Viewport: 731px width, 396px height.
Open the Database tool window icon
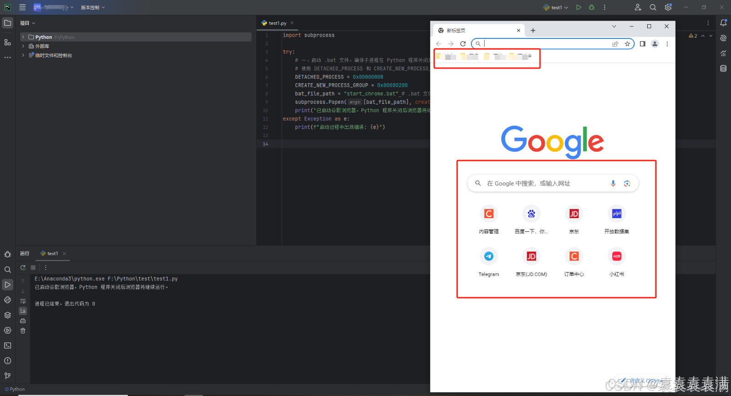pos(724,69)
